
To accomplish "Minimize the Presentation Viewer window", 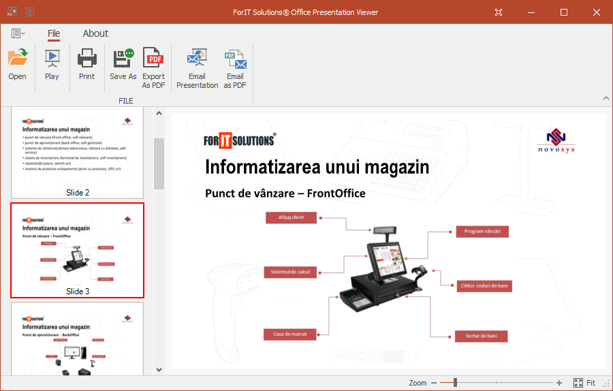I will tap(531, 12).
